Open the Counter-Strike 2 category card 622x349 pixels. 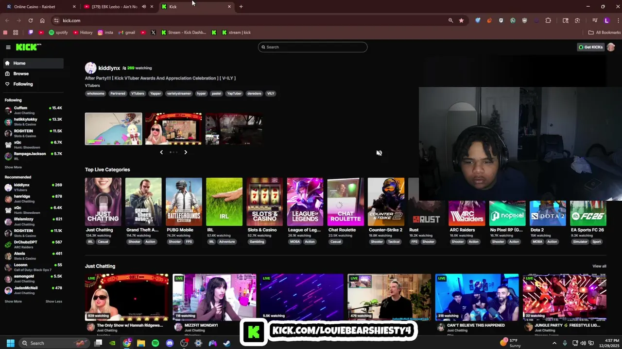(386, 202)
